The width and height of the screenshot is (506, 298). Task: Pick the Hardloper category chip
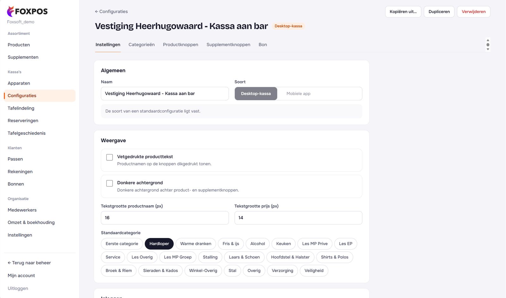coord(159,244)
